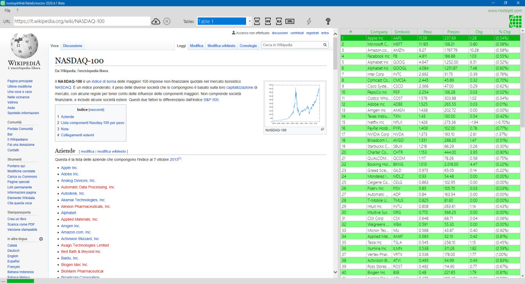Click the URL address field
This screenshot has width=525, height=284.
pyautogui.click(x=82, y=21)
